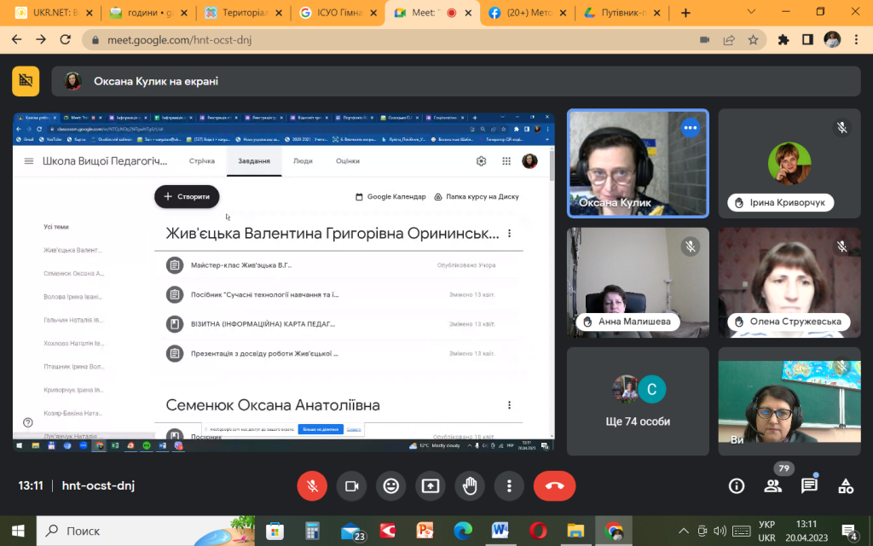Open Word from the Windows taskbar
The width and height of the screenshot is (873, 546).
click(500, 531)
